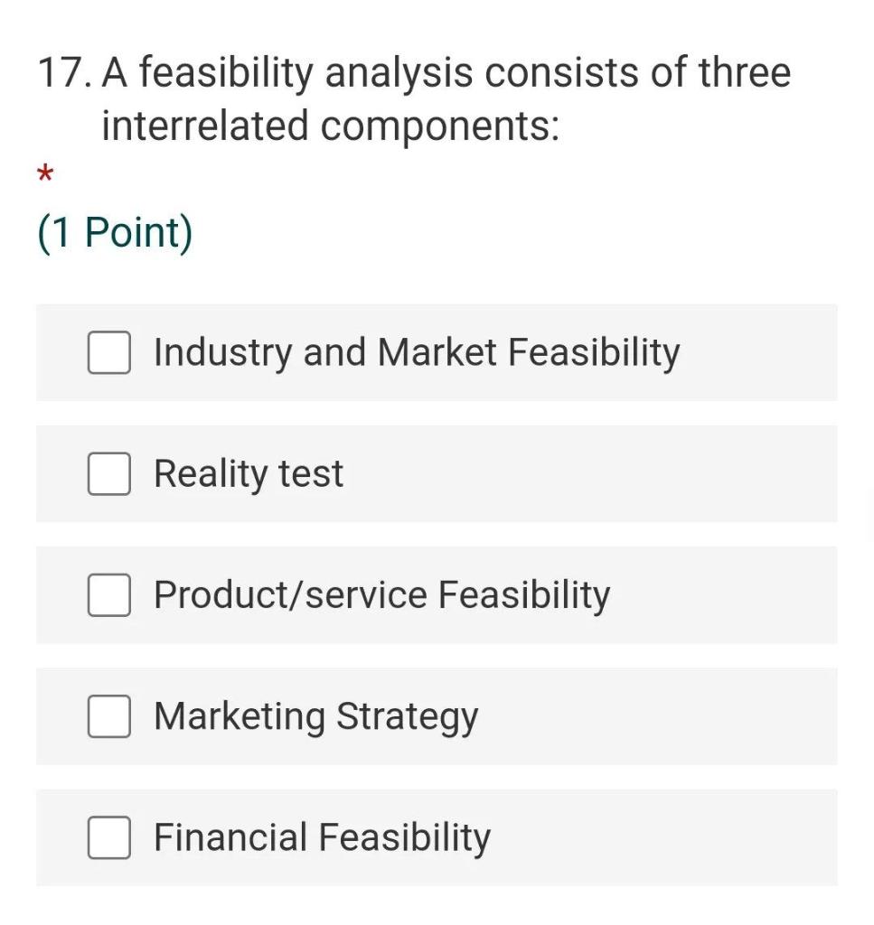Click the "Reality test" label text

tap(249, 474)
